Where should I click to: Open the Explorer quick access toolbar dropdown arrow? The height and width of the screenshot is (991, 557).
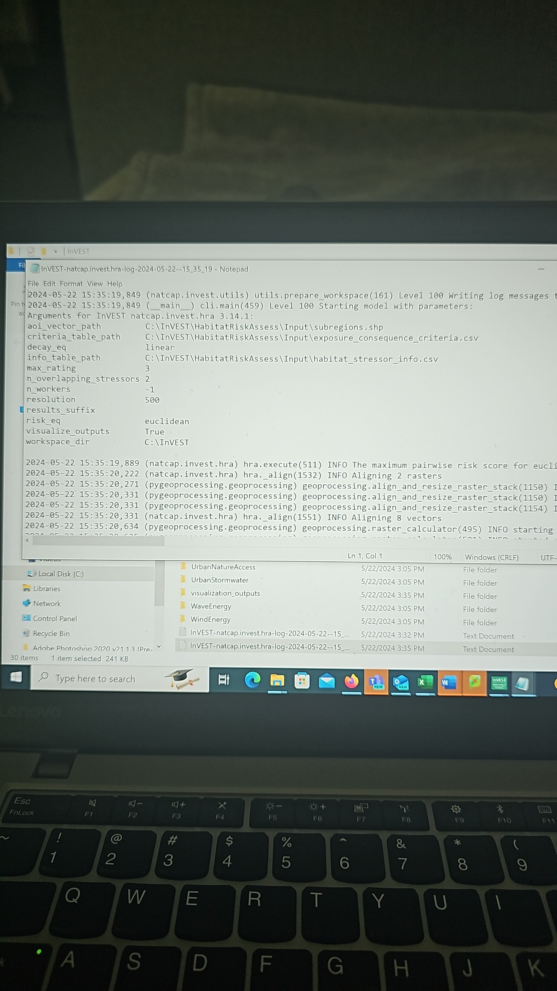tap(56, 252)
